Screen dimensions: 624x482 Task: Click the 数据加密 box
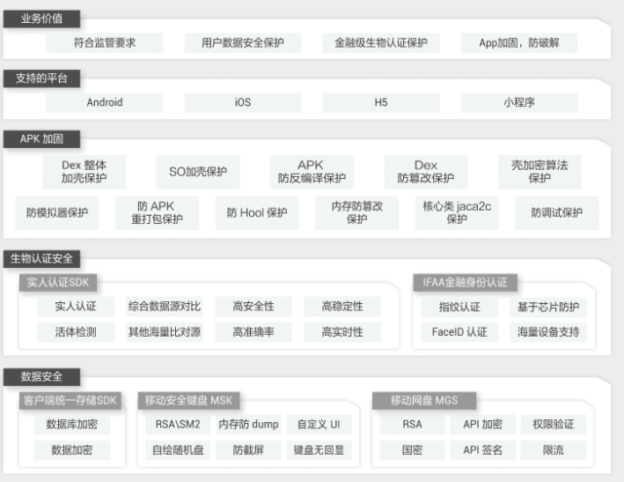(x=72, y=450)
